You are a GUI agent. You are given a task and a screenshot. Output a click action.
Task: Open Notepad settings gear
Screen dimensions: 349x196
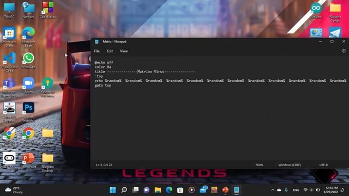344,51
